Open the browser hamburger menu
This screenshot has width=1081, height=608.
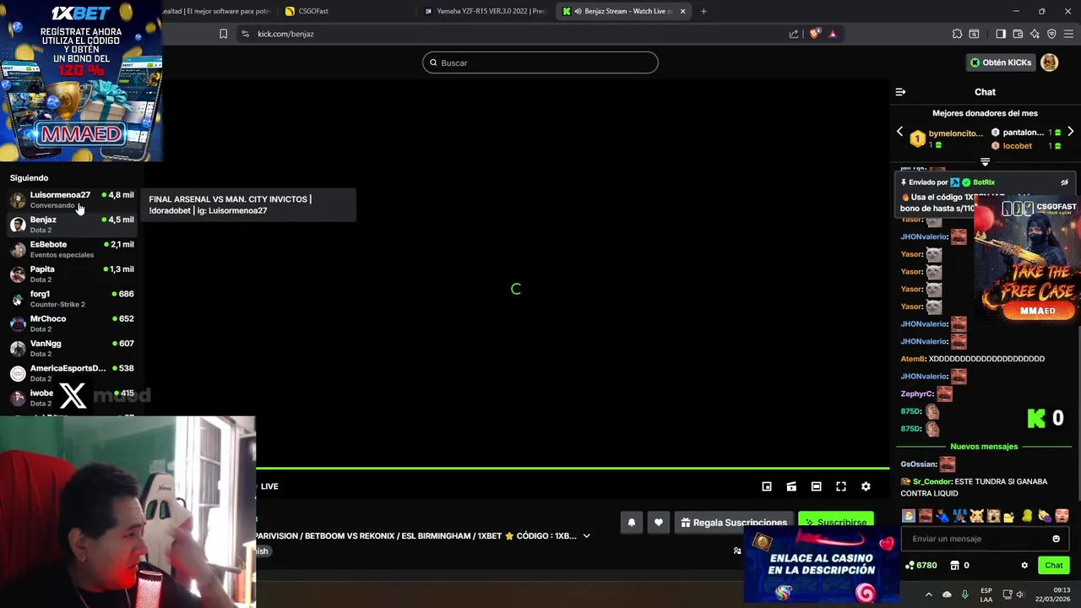1069,34
